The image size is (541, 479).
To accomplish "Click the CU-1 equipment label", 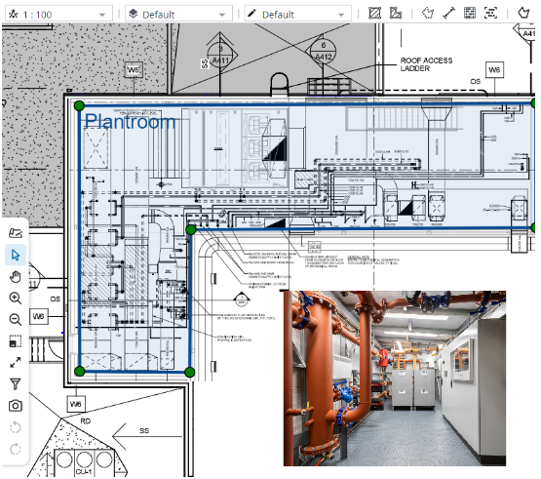I will (83, 471).
